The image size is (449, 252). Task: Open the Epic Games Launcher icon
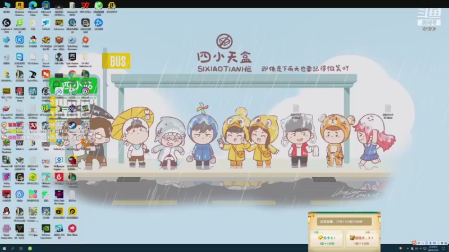[72, 57]
